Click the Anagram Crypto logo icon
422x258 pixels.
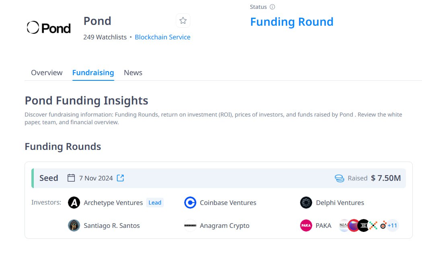coord(190,225)
